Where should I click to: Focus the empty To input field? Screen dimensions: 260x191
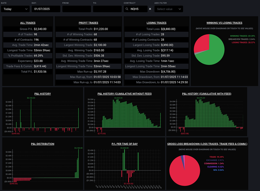pos(107,9)
